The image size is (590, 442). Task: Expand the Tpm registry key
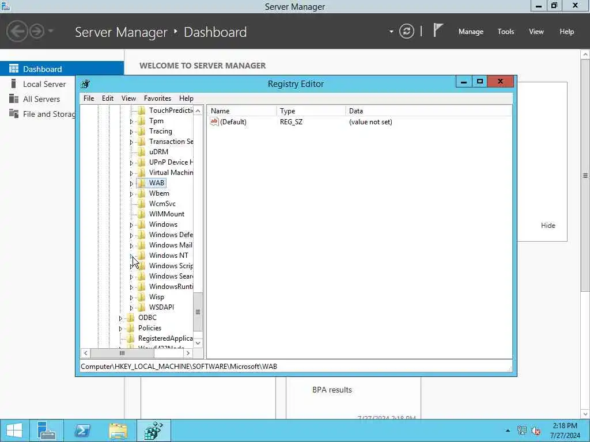click(131, 121)
